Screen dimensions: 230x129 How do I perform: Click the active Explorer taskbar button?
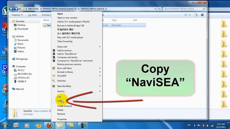tap(60, 125)
